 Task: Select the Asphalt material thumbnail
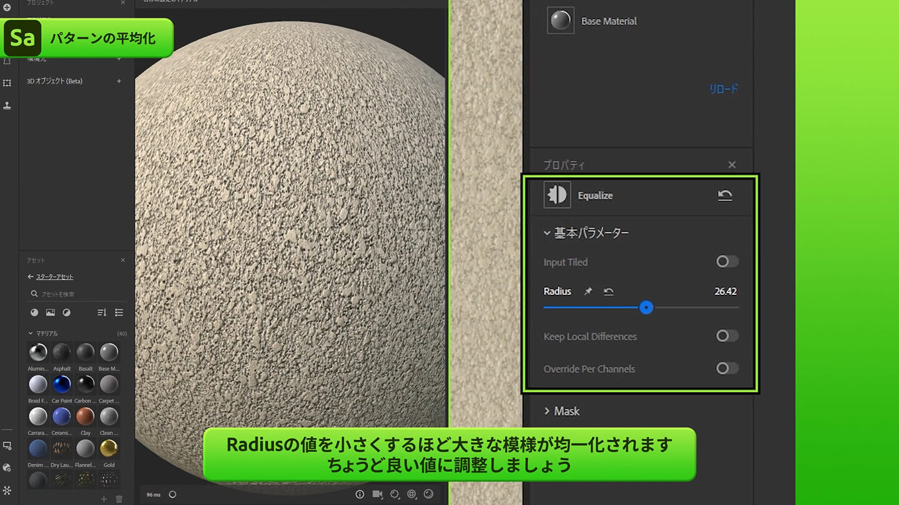pos(62,352)
